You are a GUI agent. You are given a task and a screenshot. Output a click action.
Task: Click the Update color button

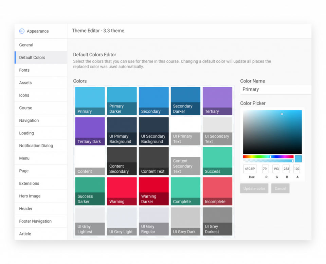(x=254, y=188)
